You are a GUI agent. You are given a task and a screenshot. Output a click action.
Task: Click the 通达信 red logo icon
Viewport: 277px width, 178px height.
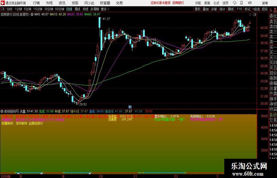tap(3, 3)
